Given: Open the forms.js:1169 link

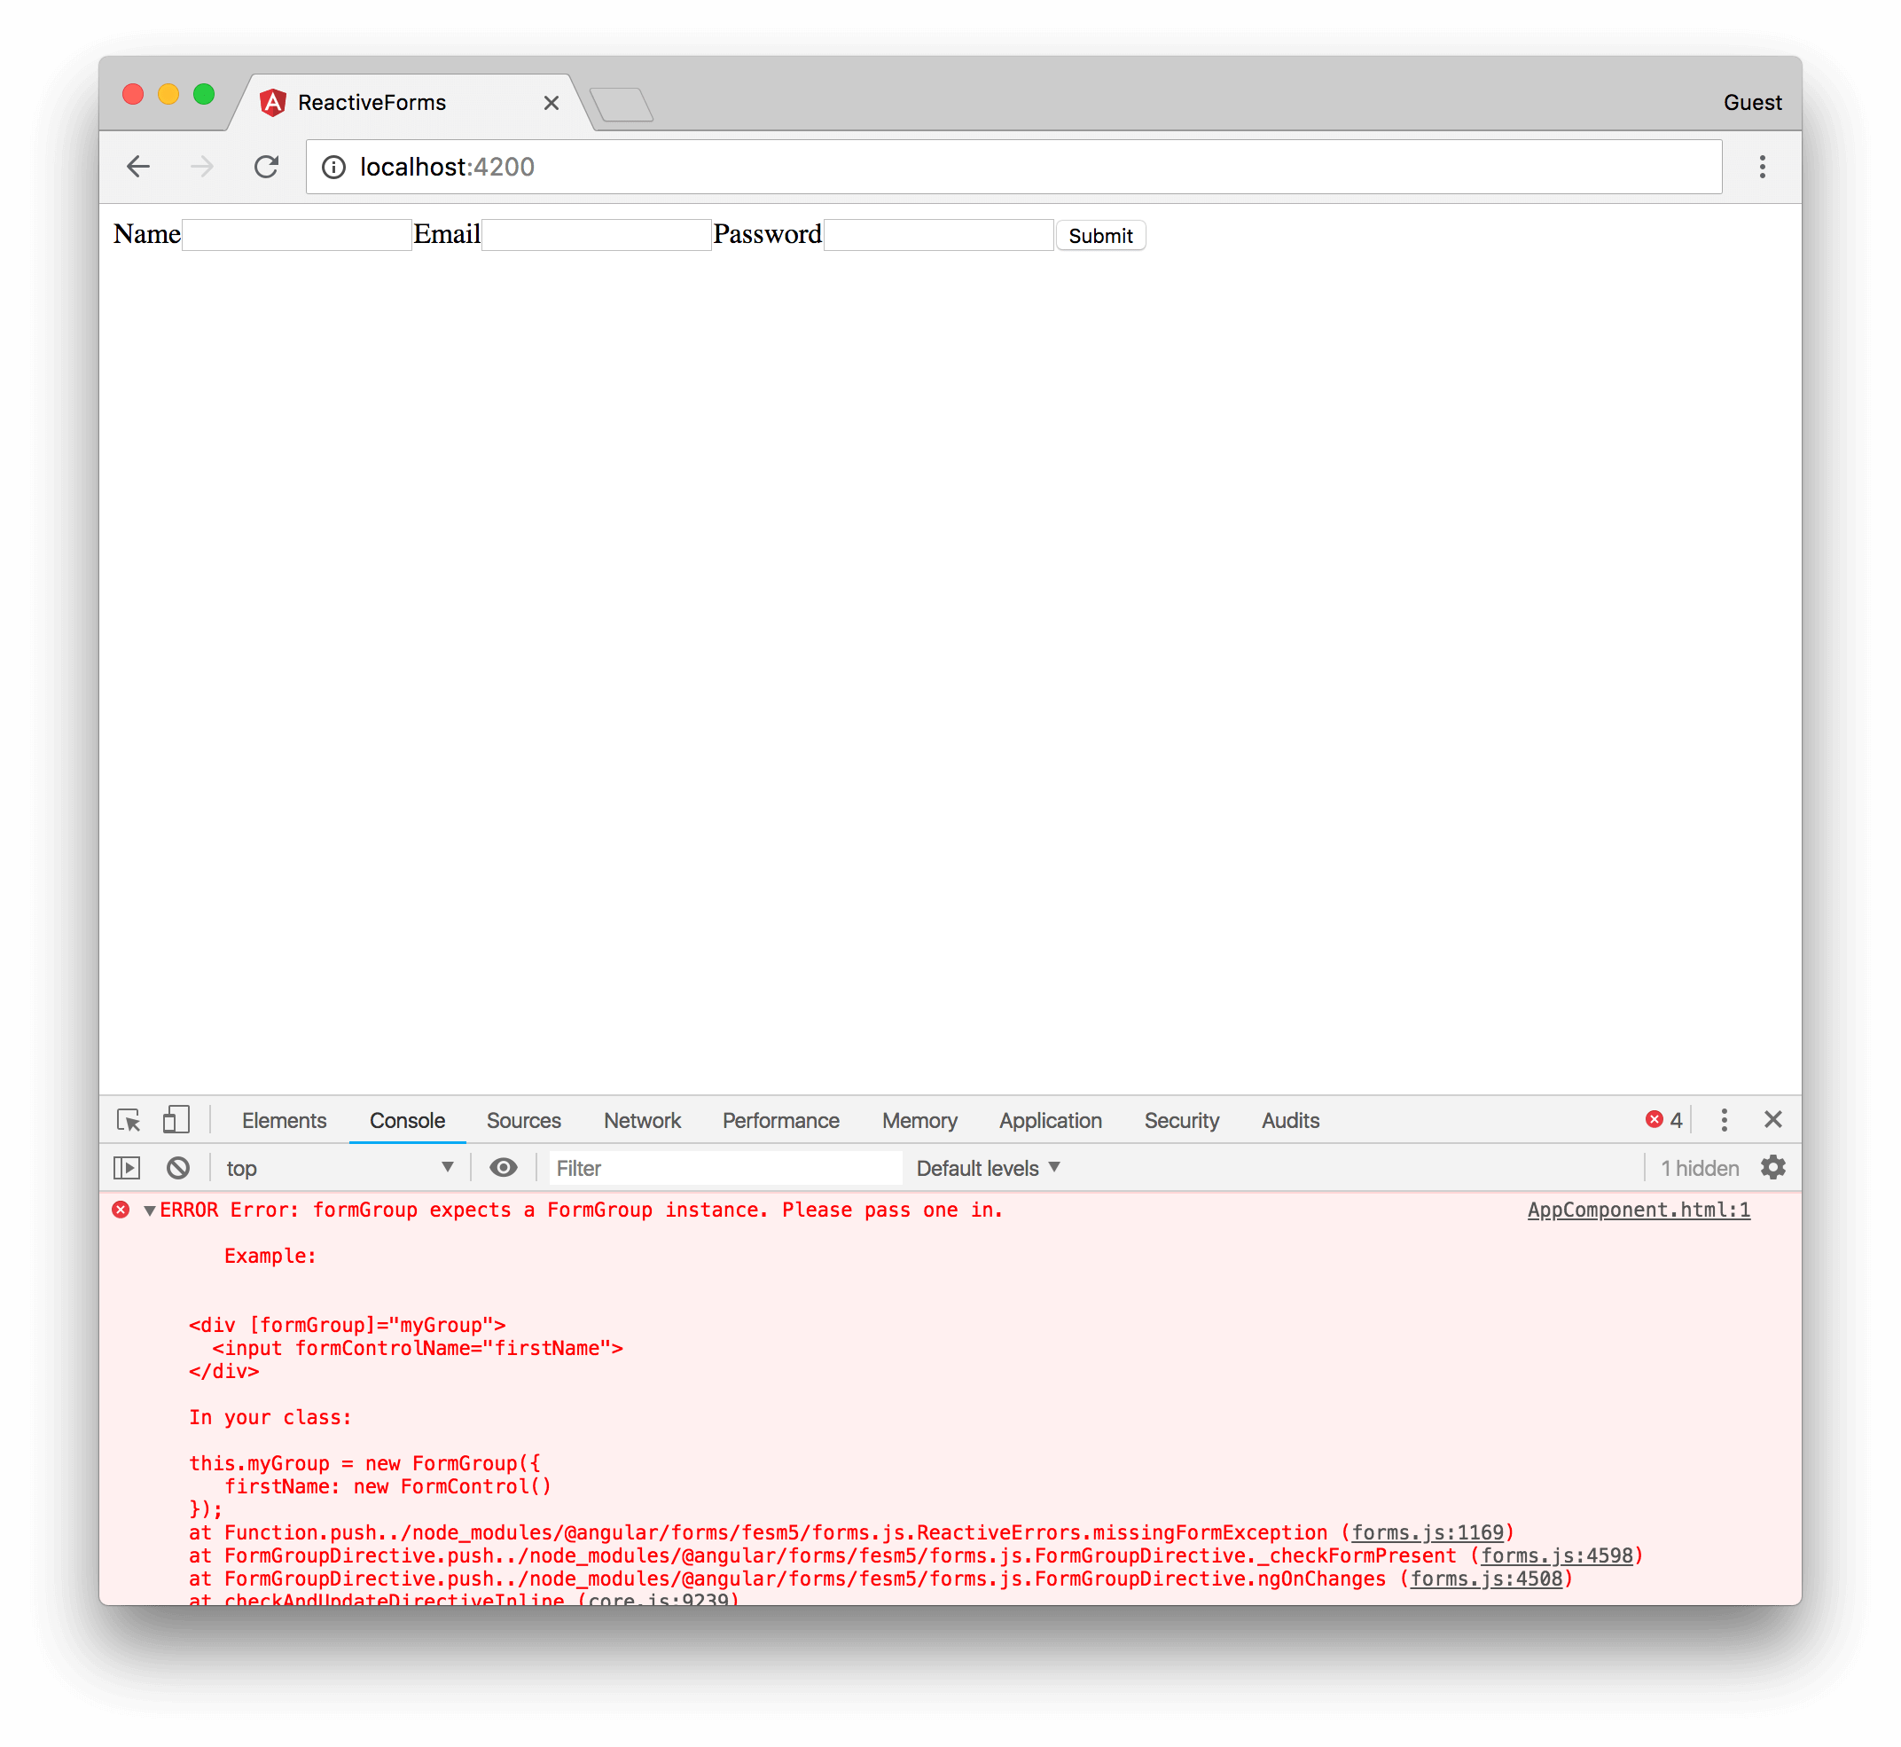Looking at the screenshot, I should click(1428, 1532).
